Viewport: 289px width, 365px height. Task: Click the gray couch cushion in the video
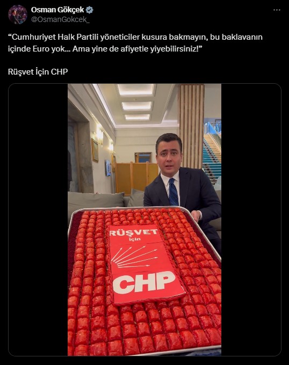click(x=96, y=201)
